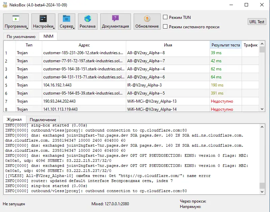Click the Трафик column header
The image size is (270, 212).
[x=250, y=45]
